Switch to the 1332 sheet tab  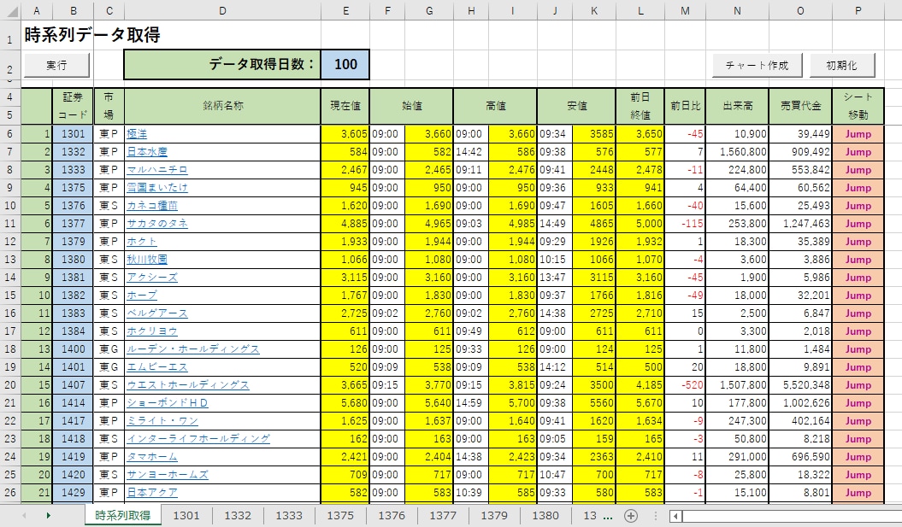pyautogui.click(x=238, y=516)
